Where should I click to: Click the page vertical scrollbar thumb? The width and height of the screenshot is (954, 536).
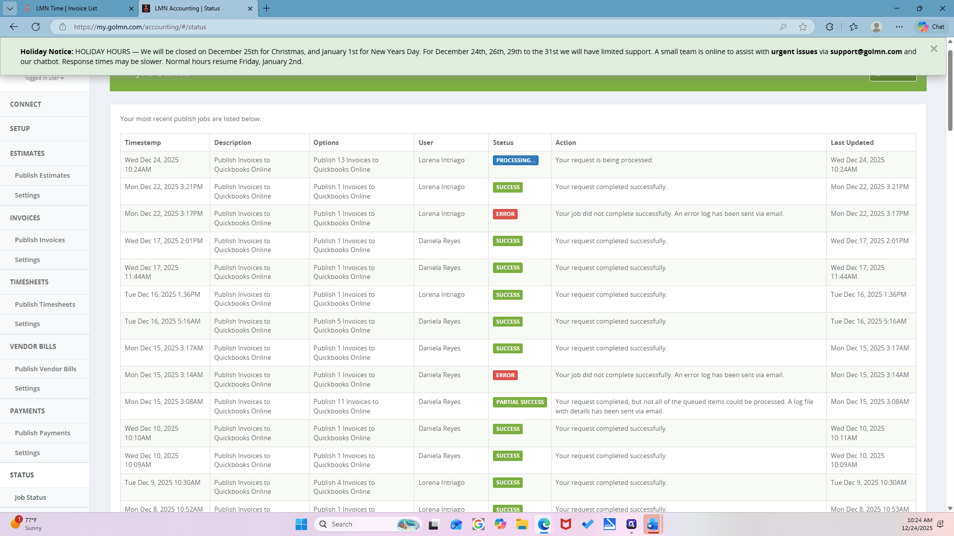[950, 89]
